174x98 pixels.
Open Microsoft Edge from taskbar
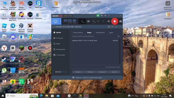pyautogui.click(x=41, y=96)
